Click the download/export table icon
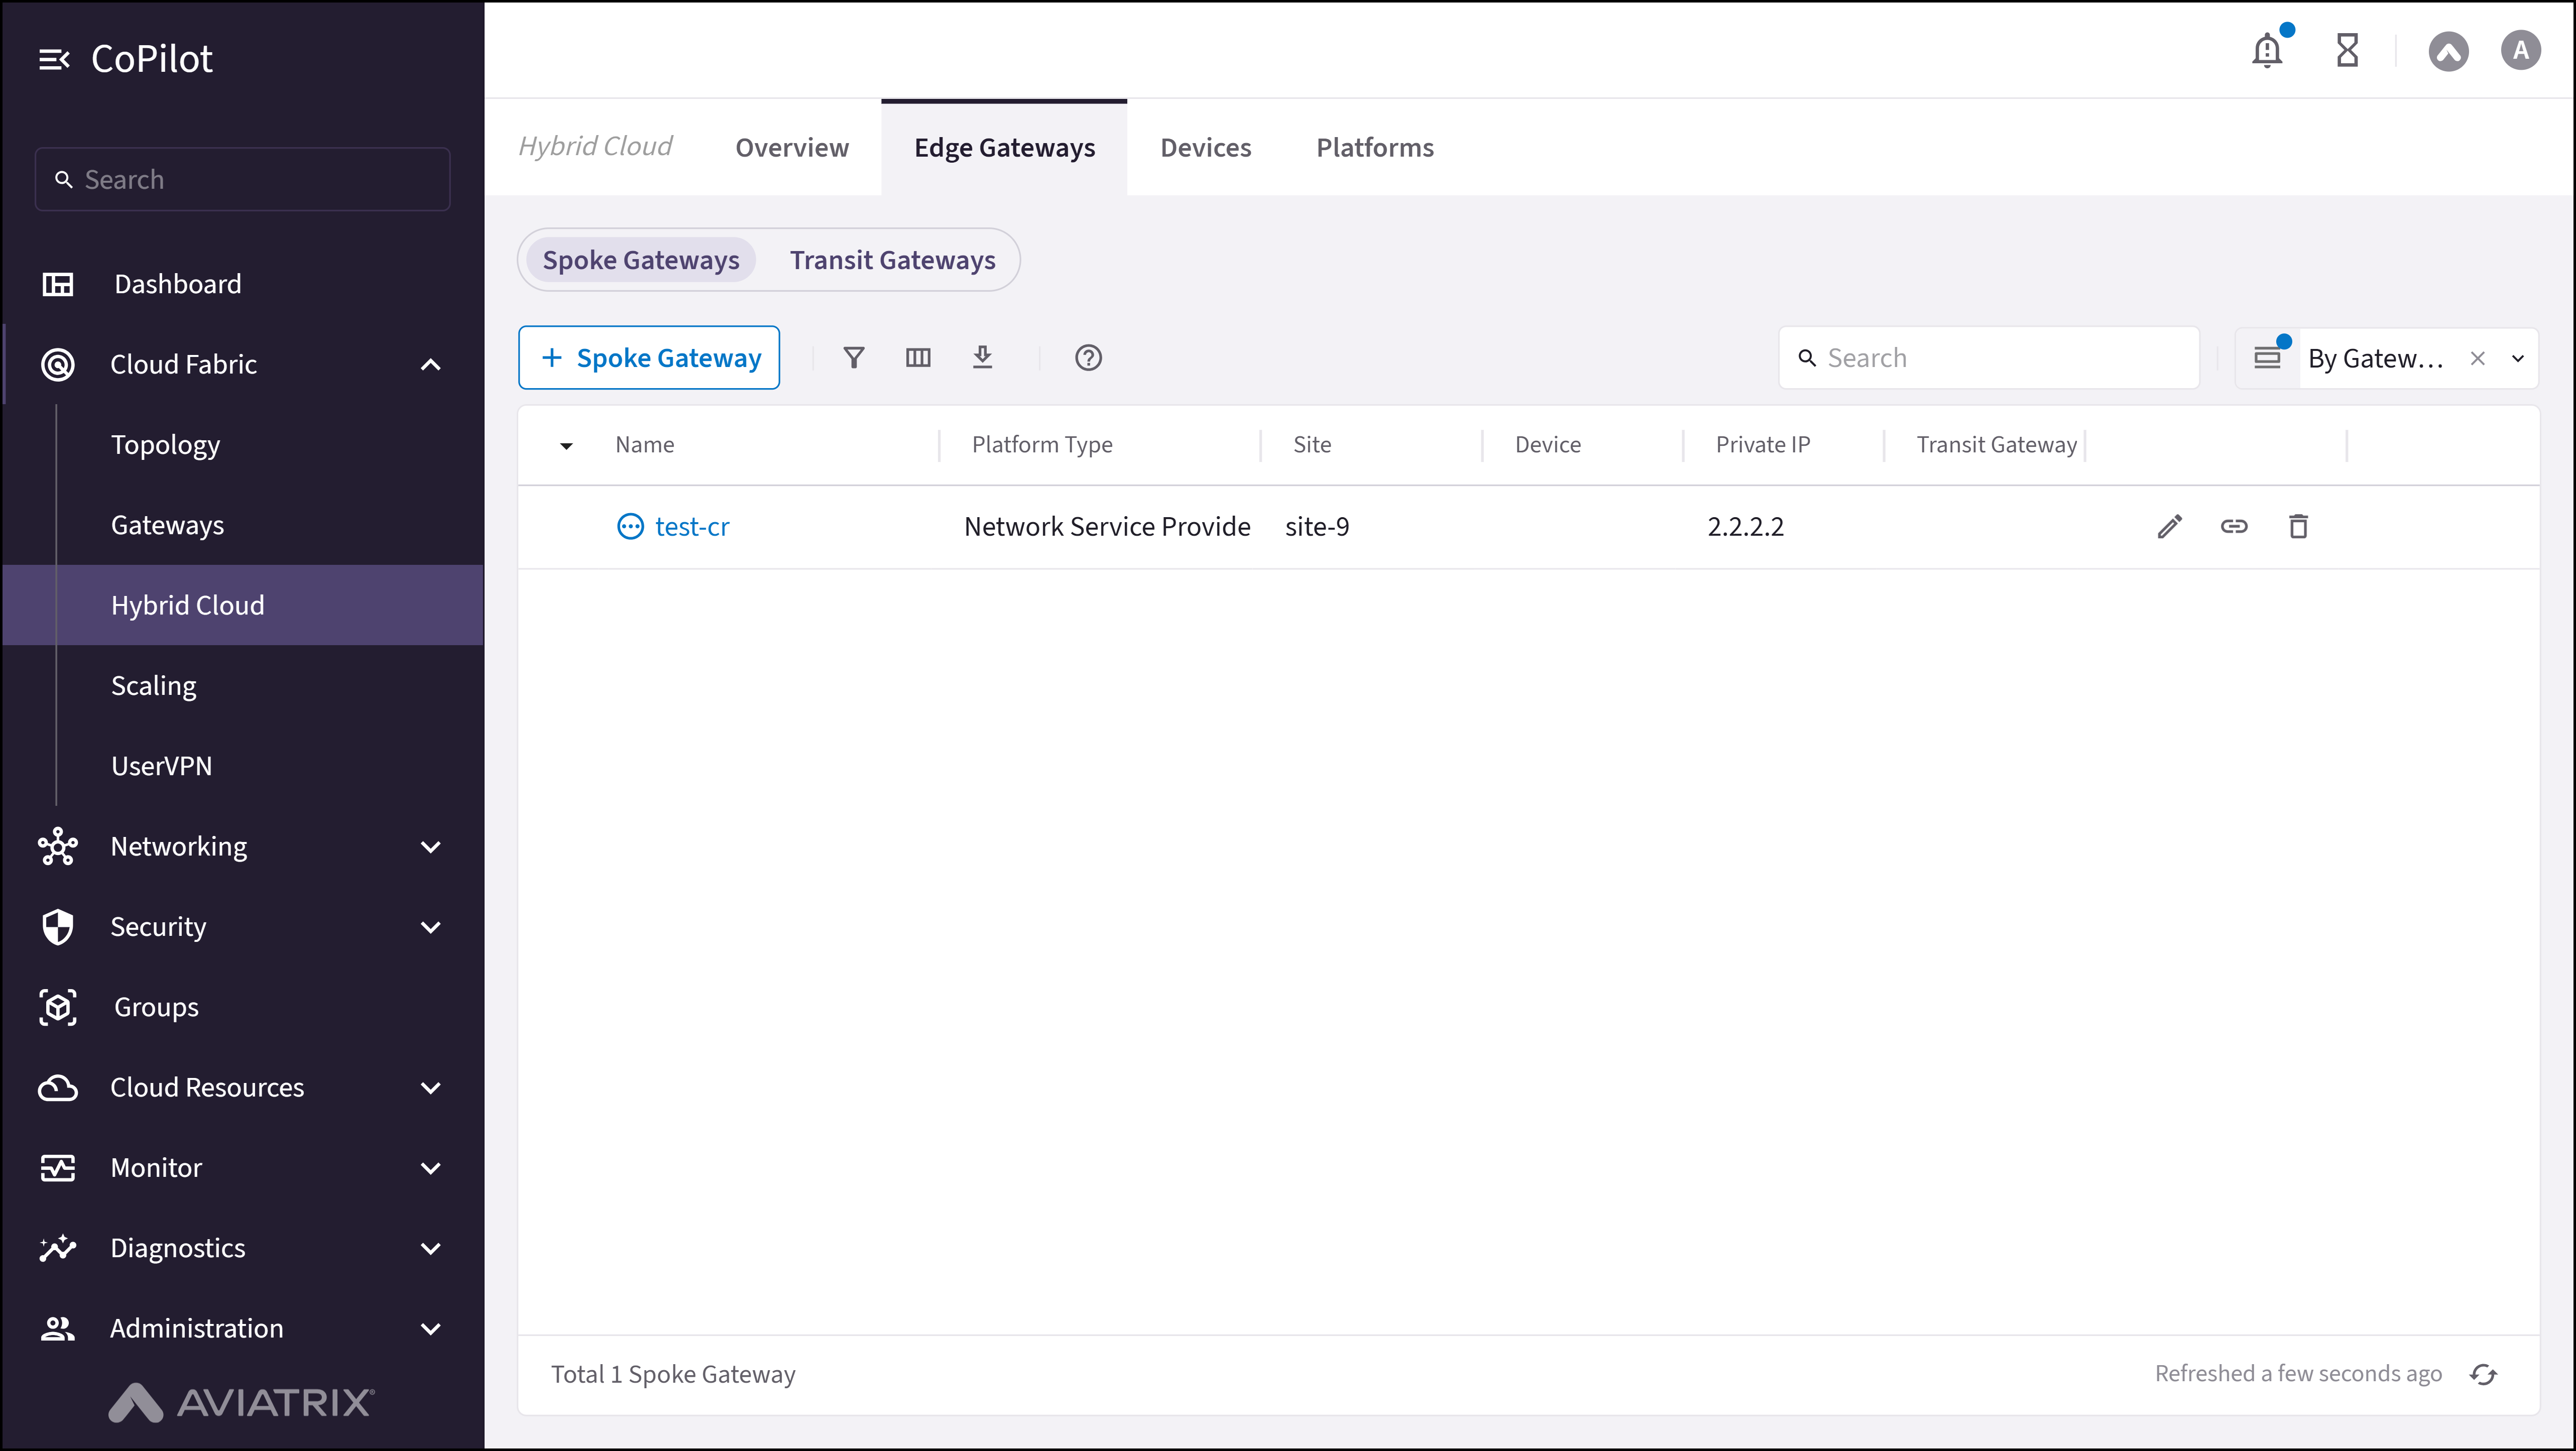 click(984, 357)
